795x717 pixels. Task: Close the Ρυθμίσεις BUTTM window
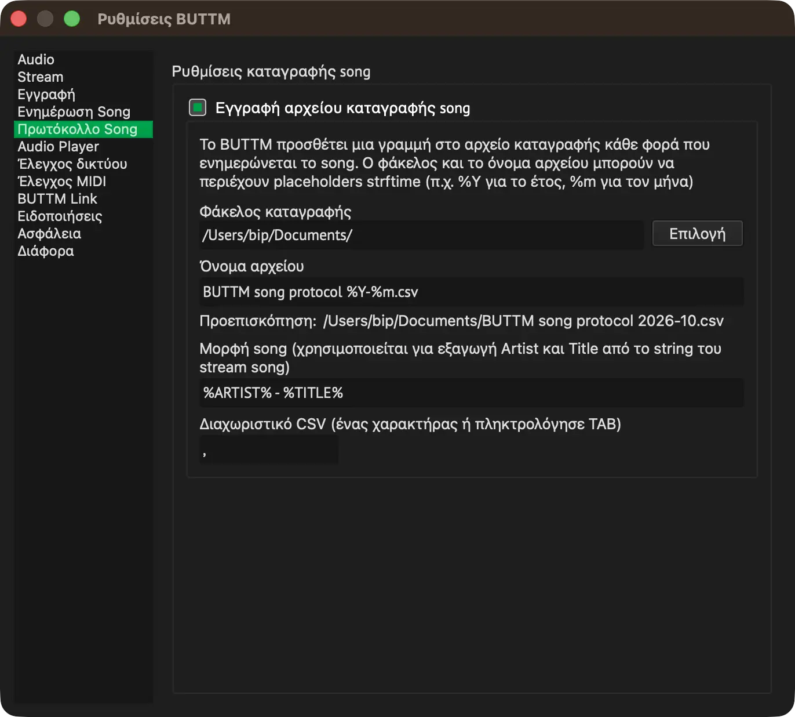coord(19,19)
